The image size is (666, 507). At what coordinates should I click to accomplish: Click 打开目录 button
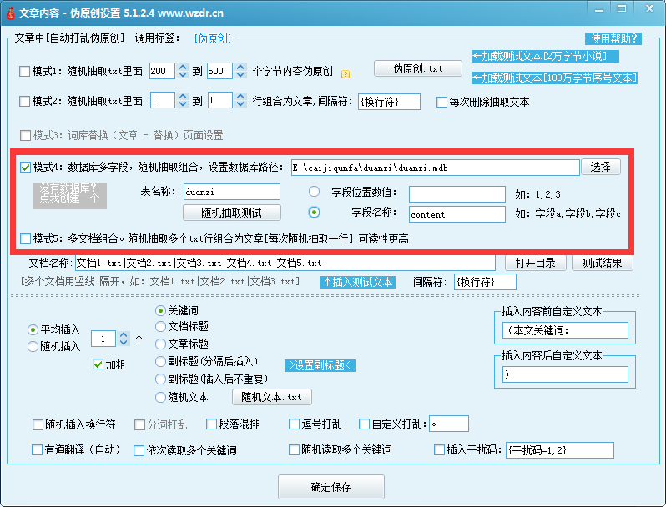[x=535, y=263]
